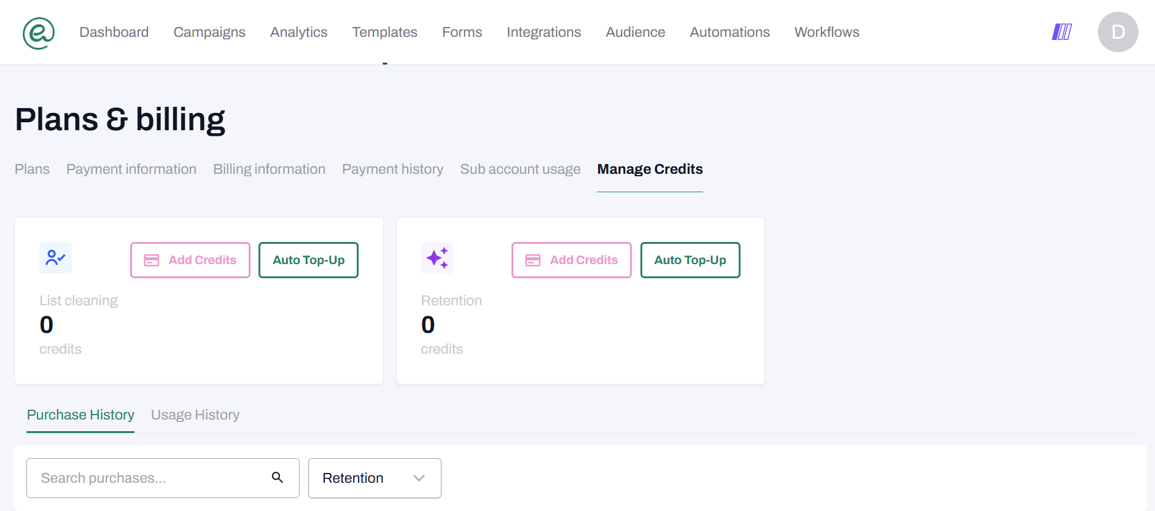This screenshot has width=1155, height=511.
Task: Click the List cleaning person icon
Action: (55, 258)
